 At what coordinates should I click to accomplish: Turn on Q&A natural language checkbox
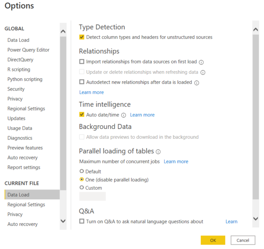pos(82,221)
